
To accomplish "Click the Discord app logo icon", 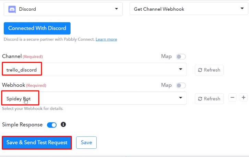I will coord(12,9).
